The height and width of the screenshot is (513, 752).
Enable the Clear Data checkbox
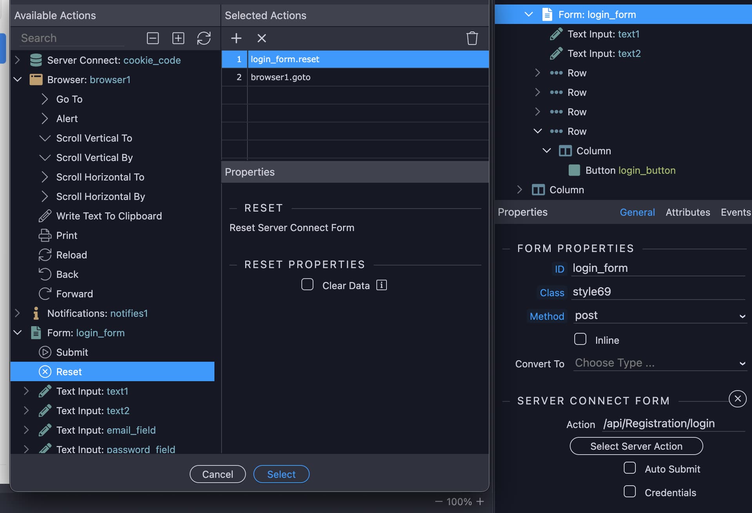[x=307, y=284]
